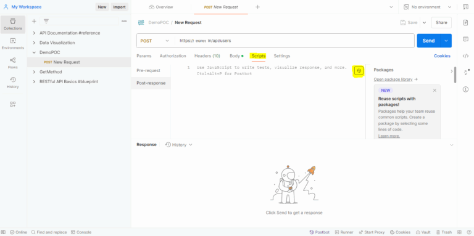Open the Send button dropdown arrow
The width and height of the screenshot is (474, 236).
tap(446, 41)
